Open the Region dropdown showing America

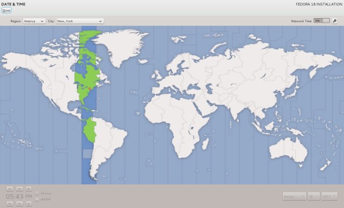(34, 21)
